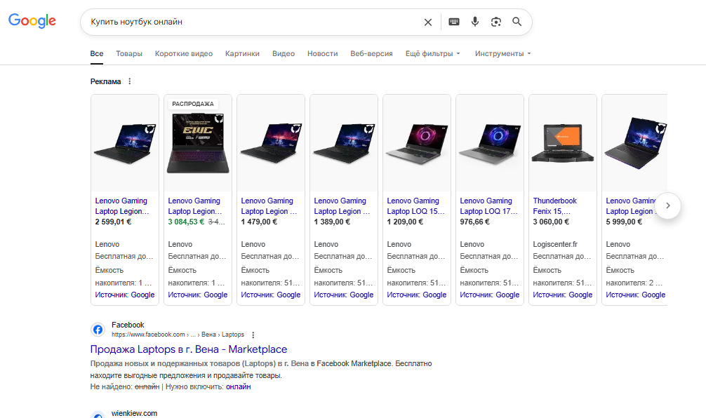
Task: Click the seller name Logiscenter.fr
Action: point(554,244)
